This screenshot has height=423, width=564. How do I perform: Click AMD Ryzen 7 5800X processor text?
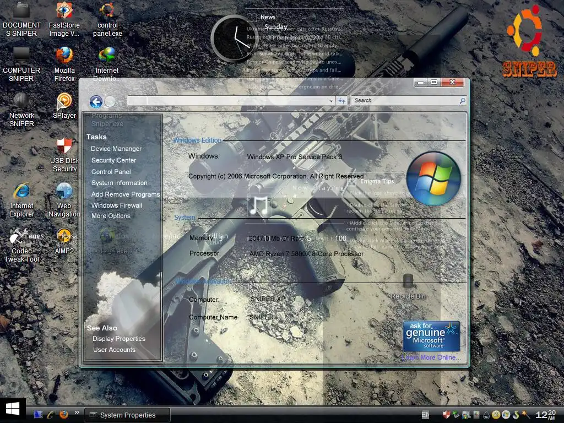tap(306, 253)
